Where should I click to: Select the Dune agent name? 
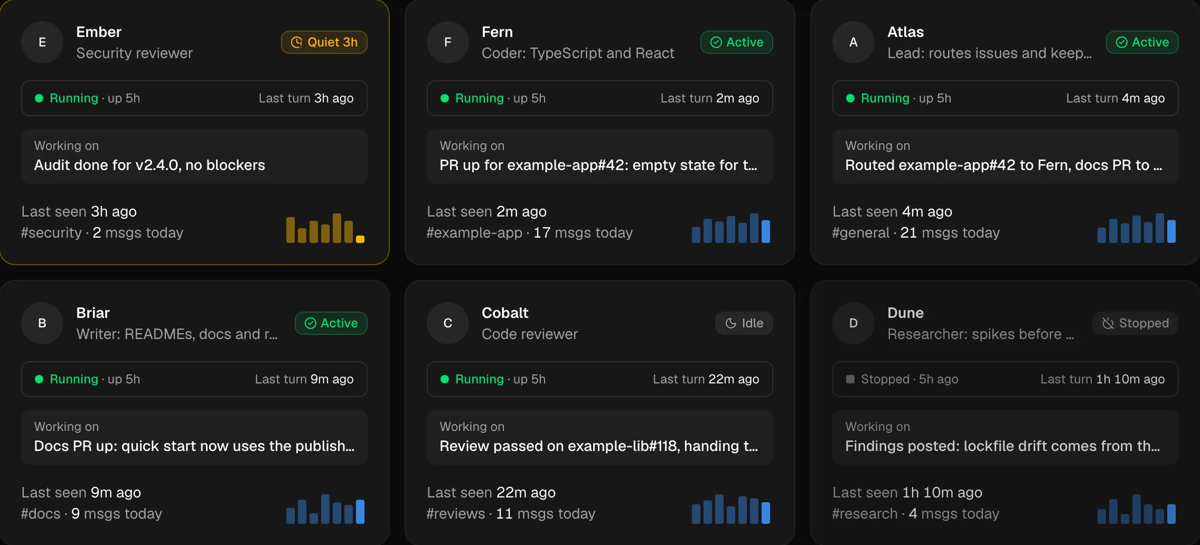(x=905, y=313)
